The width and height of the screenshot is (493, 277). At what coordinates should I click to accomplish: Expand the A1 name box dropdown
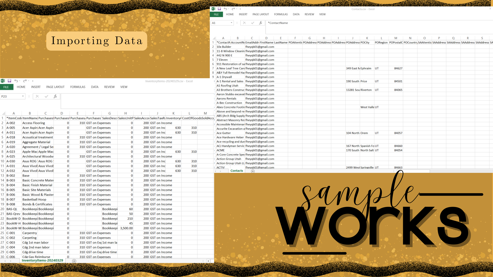coord(231,23)
